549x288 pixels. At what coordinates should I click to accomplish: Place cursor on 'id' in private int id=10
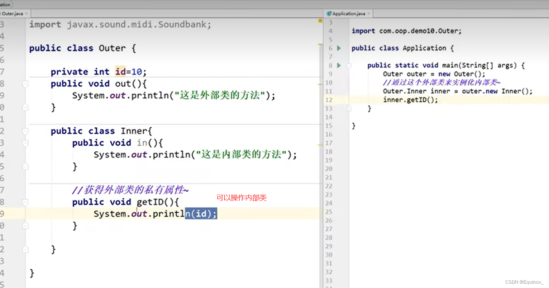coord(120,72)
